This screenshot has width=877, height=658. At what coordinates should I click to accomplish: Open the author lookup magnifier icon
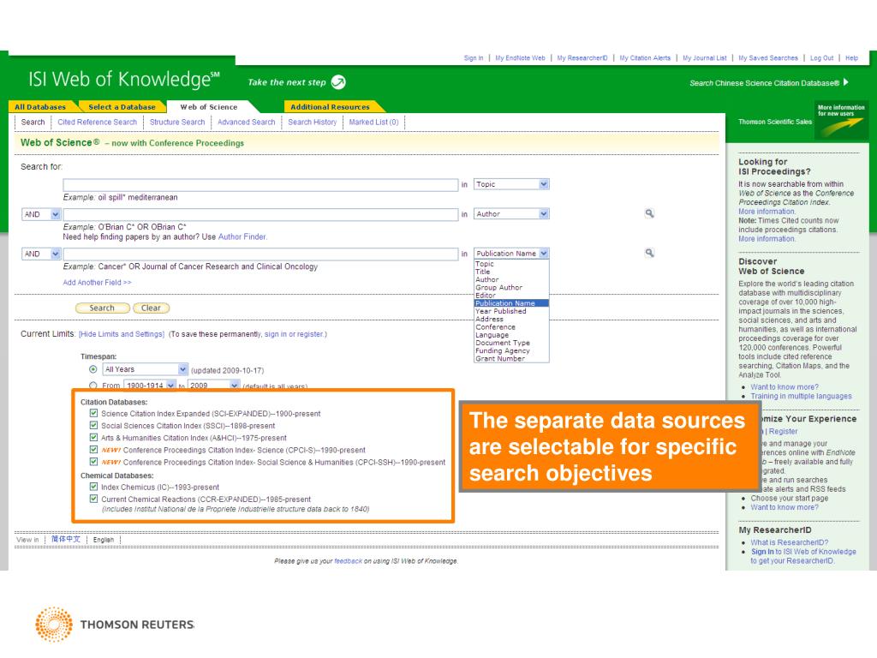click(x=649, y=213)
